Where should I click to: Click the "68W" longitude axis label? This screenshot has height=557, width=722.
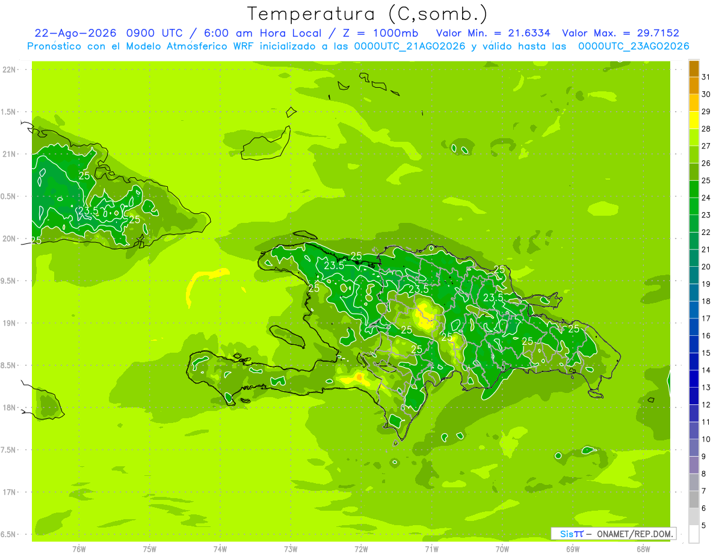(643, 549)
